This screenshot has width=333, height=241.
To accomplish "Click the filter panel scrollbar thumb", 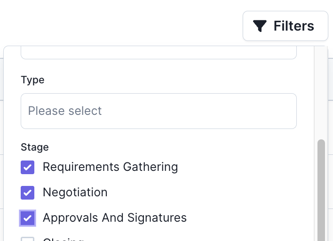I will (321, 190).
